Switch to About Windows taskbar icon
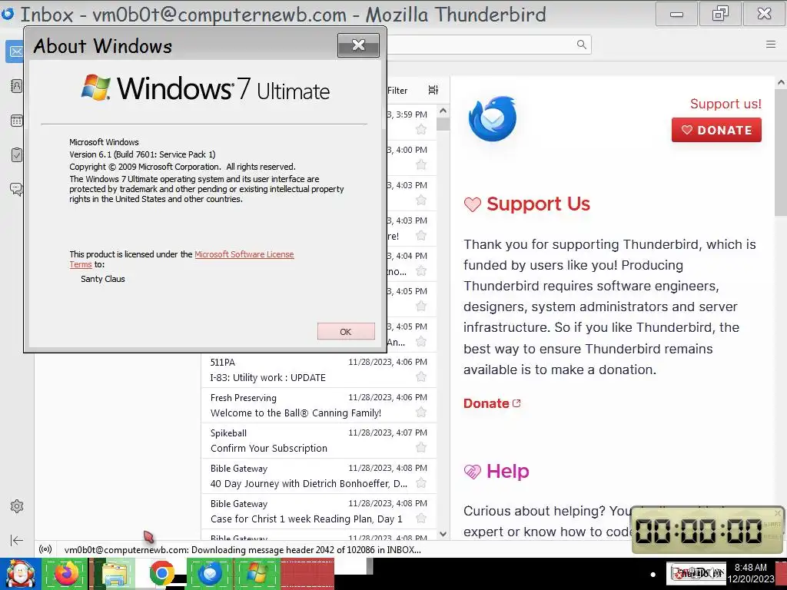This screenshot has height=590, width=787. coord(257,573)
